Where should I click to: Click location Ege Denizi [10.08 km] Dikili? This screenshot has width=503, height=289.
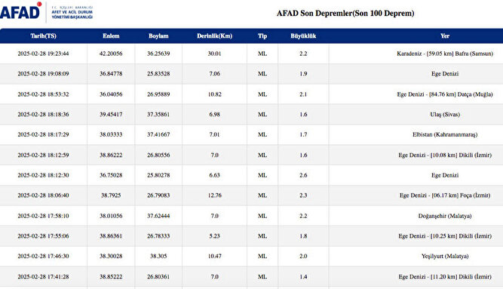point(445,155)
